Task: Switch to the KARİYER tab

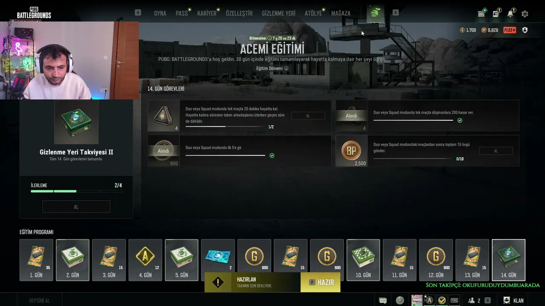Action: pos(207,13)
